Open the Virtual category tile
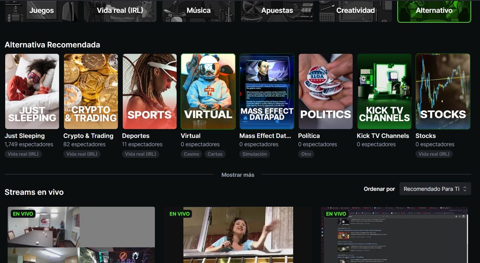This screenshot has height=263, width=480. [x=208, y=91]
